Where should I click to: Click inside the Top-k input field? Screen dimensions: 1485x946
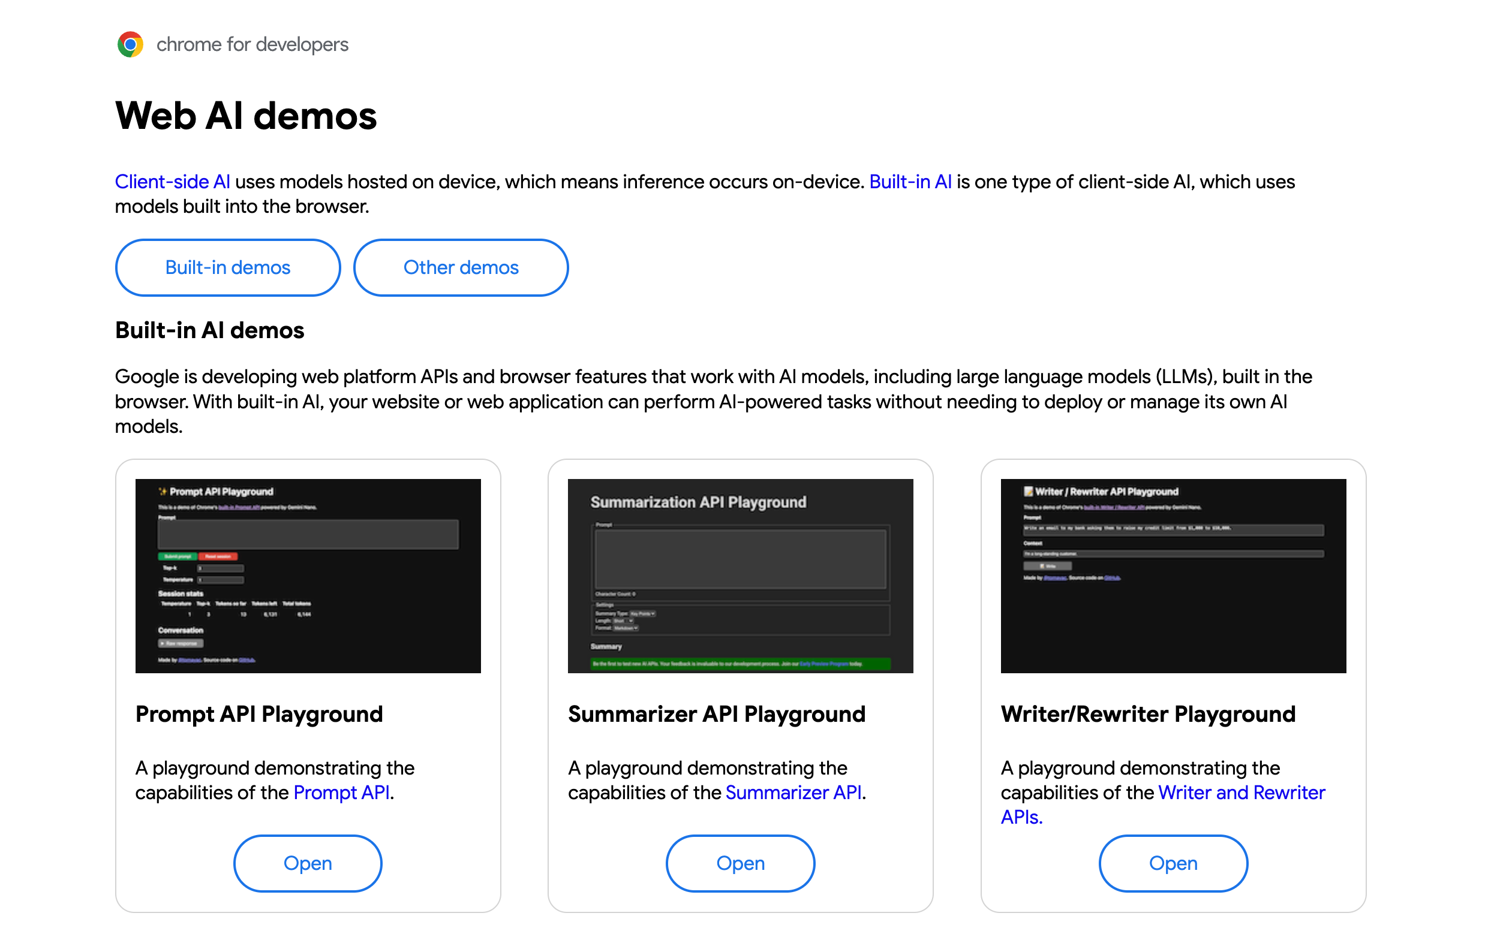[x=220, y=568]
